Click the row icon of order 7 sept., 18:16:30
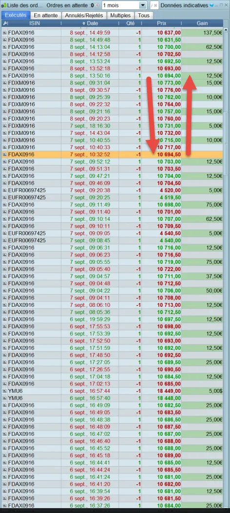This screenshot has height=513, width=230. coord(4,126)
